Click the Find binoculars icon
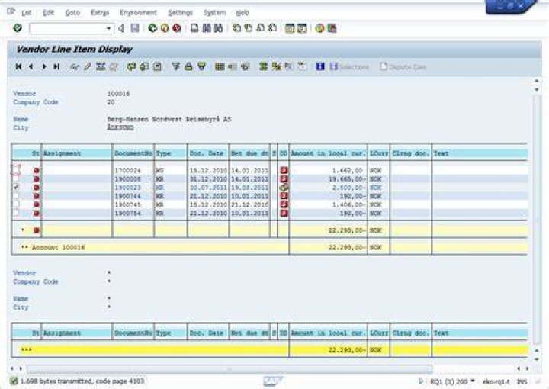This screenshot has width=549, height=389. (207, 28)
